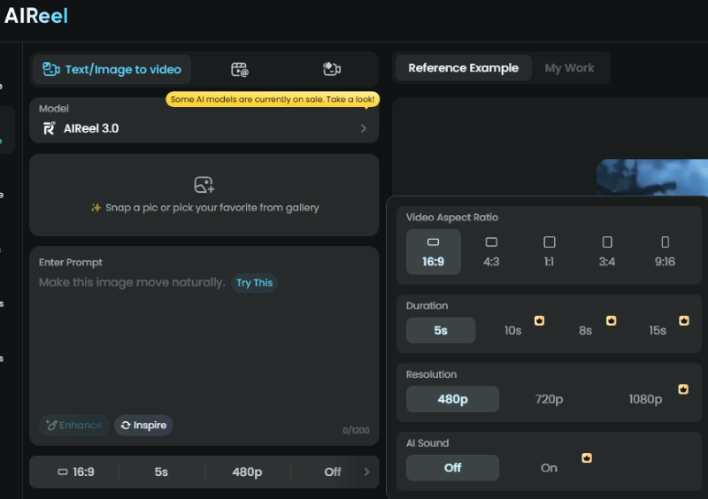This screenshot has width=708, height=499.
Task: Click the add image upload icon
Action: point(204,185)
